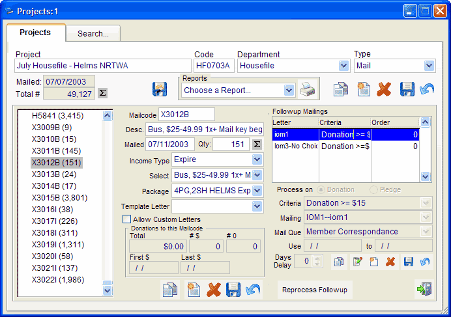Viewport: 451px width, 317px height.
Task: Click the project-level floppy disk save icon
Action: click(407, 89)
